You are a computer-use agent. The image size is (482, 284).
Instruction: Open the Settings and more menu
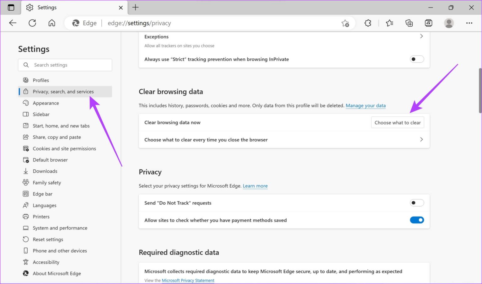pyautogui.click(x=469, y=23)
